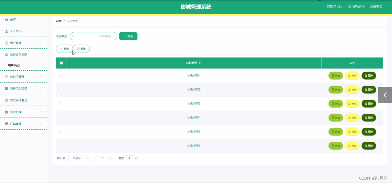Check the box for 电影类型4 row

(61, 118)
